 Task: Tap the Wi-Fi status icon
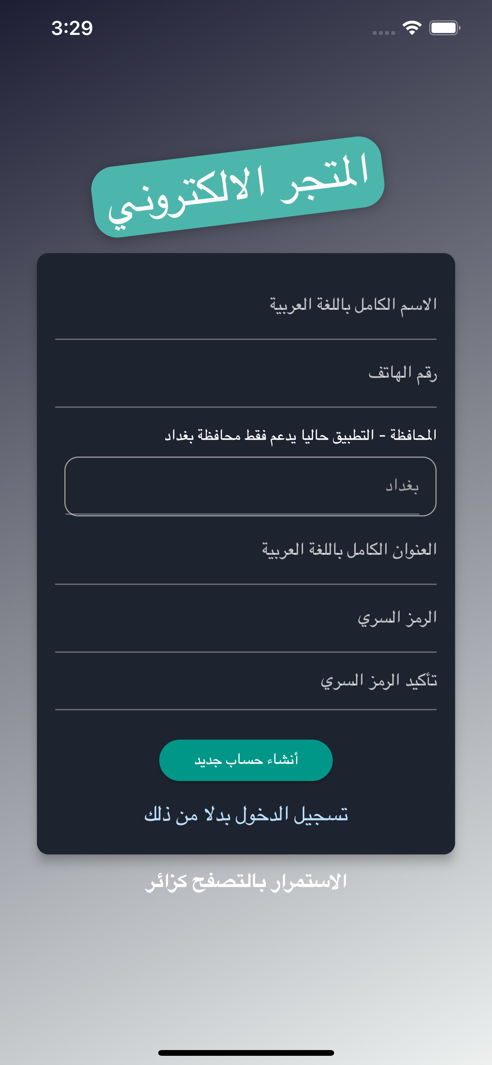point(411,27)
